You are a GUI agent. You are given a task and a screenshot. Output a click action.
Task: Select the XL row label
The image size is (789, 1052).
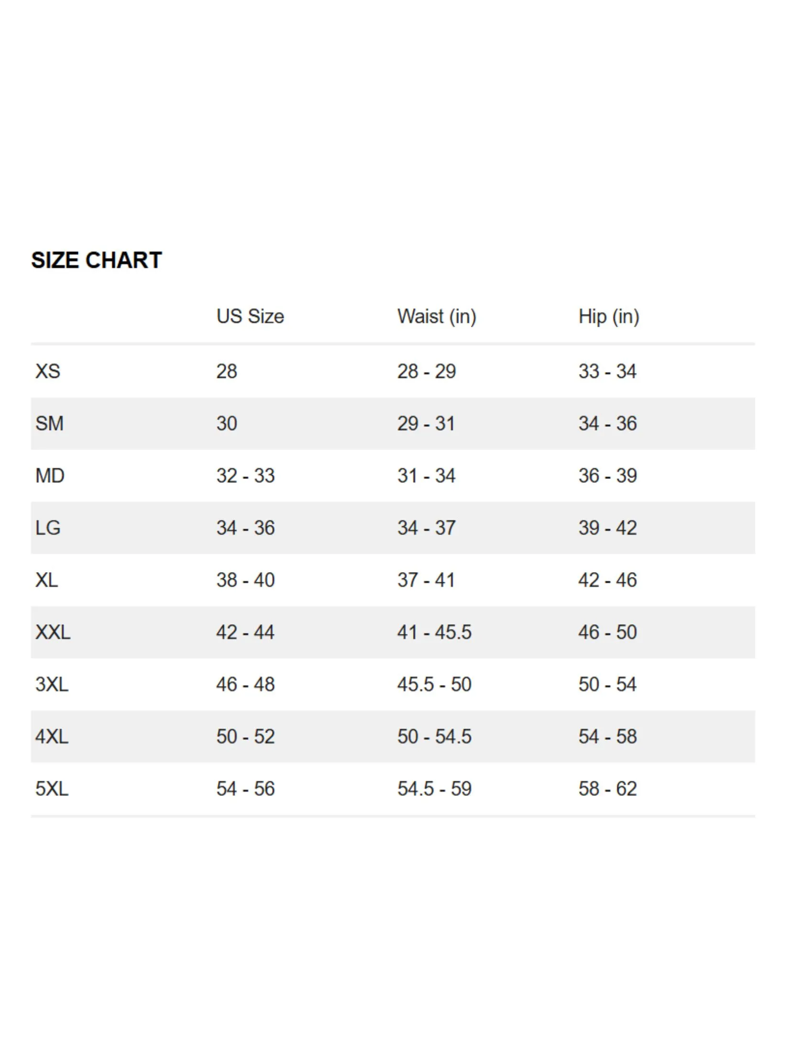tap(46, 580)
